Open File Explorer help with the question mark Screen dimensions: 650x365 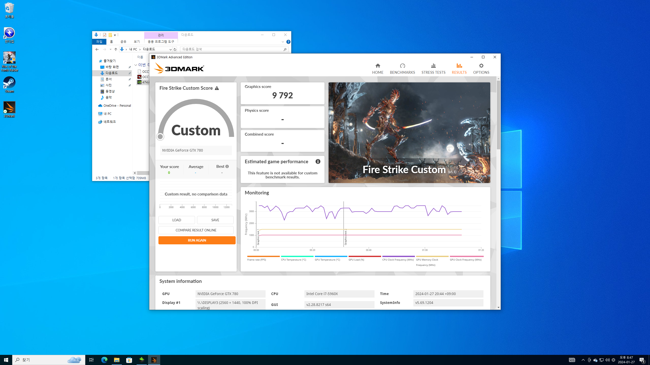(288, 42)
